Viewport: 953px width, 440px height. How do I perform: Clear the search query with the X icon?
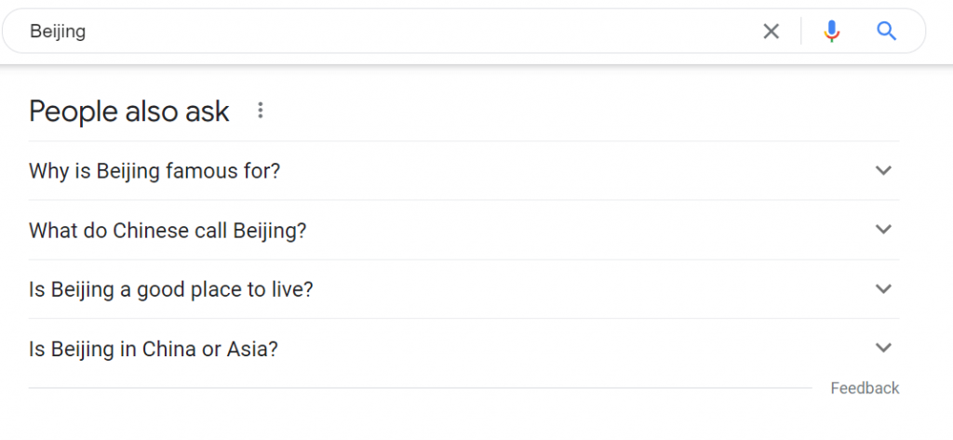click(771, 31)
